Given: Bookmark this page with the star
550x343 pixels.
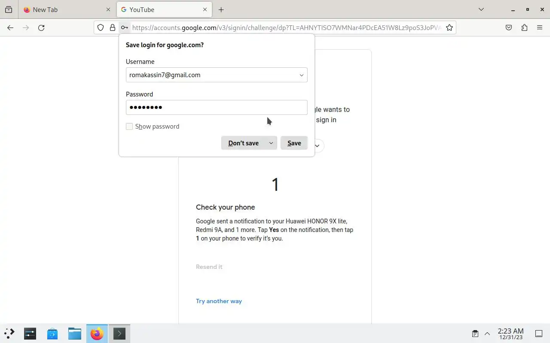Looking at the screenshot, I should pyautogui.click(x=449, y=27).
